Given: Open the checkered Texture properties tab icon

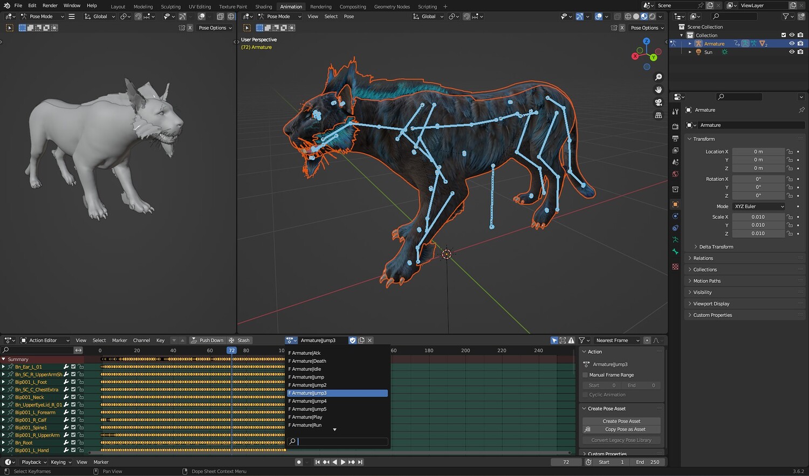Looking at the screenshot, I should 675,267.
